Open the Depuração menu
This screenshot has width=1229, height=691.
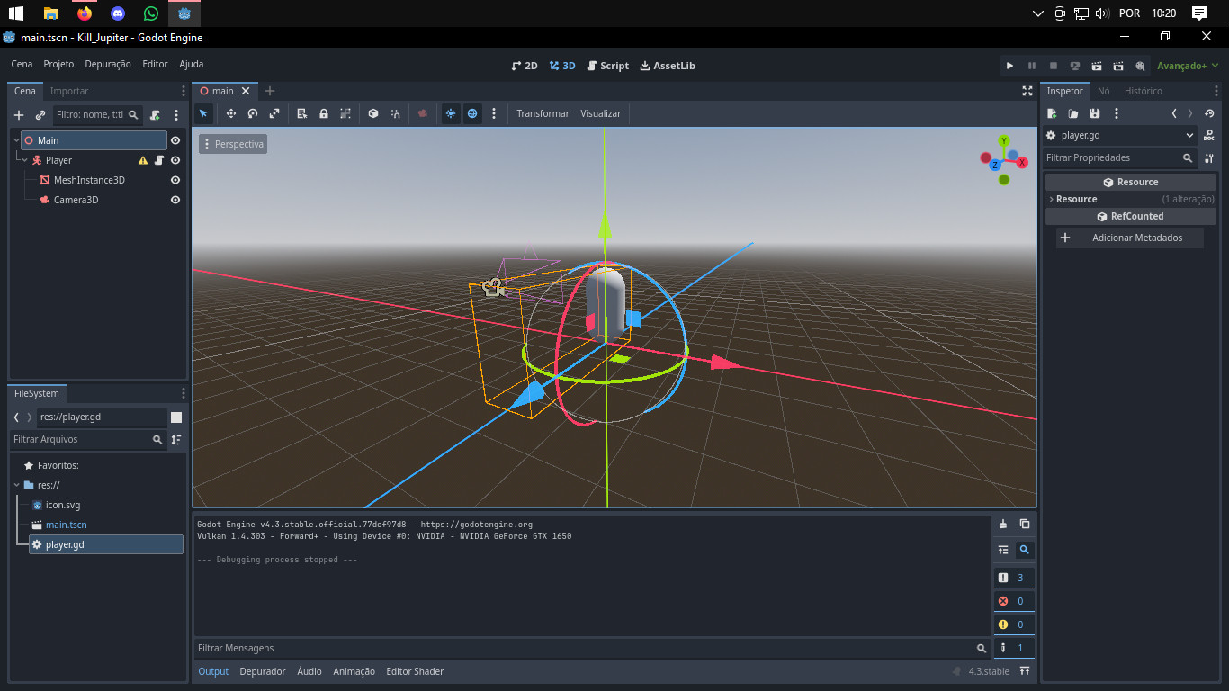(x=108, y=64)
